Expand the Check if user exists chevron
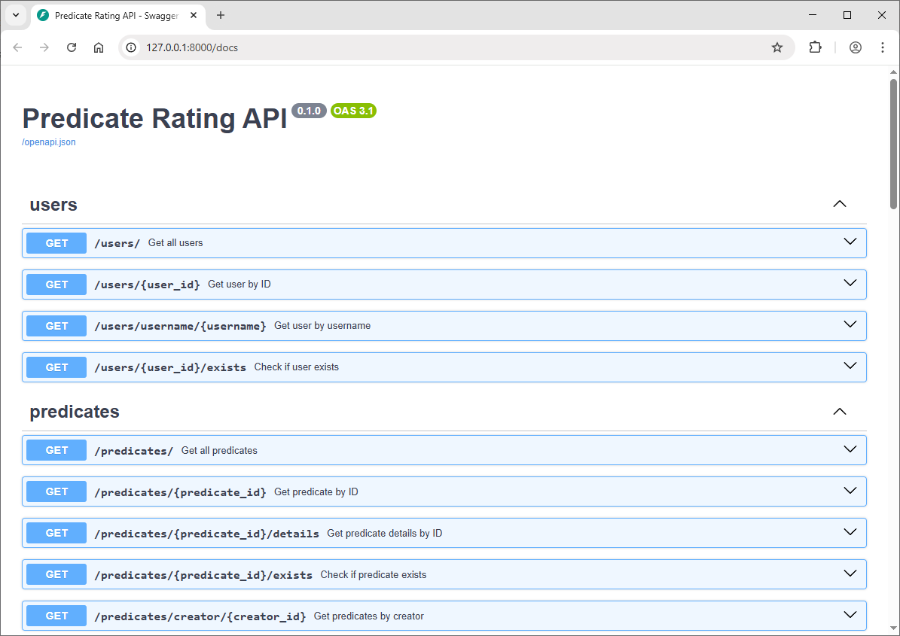The height and width of the screenshot is (636, 900). (850, 365)
